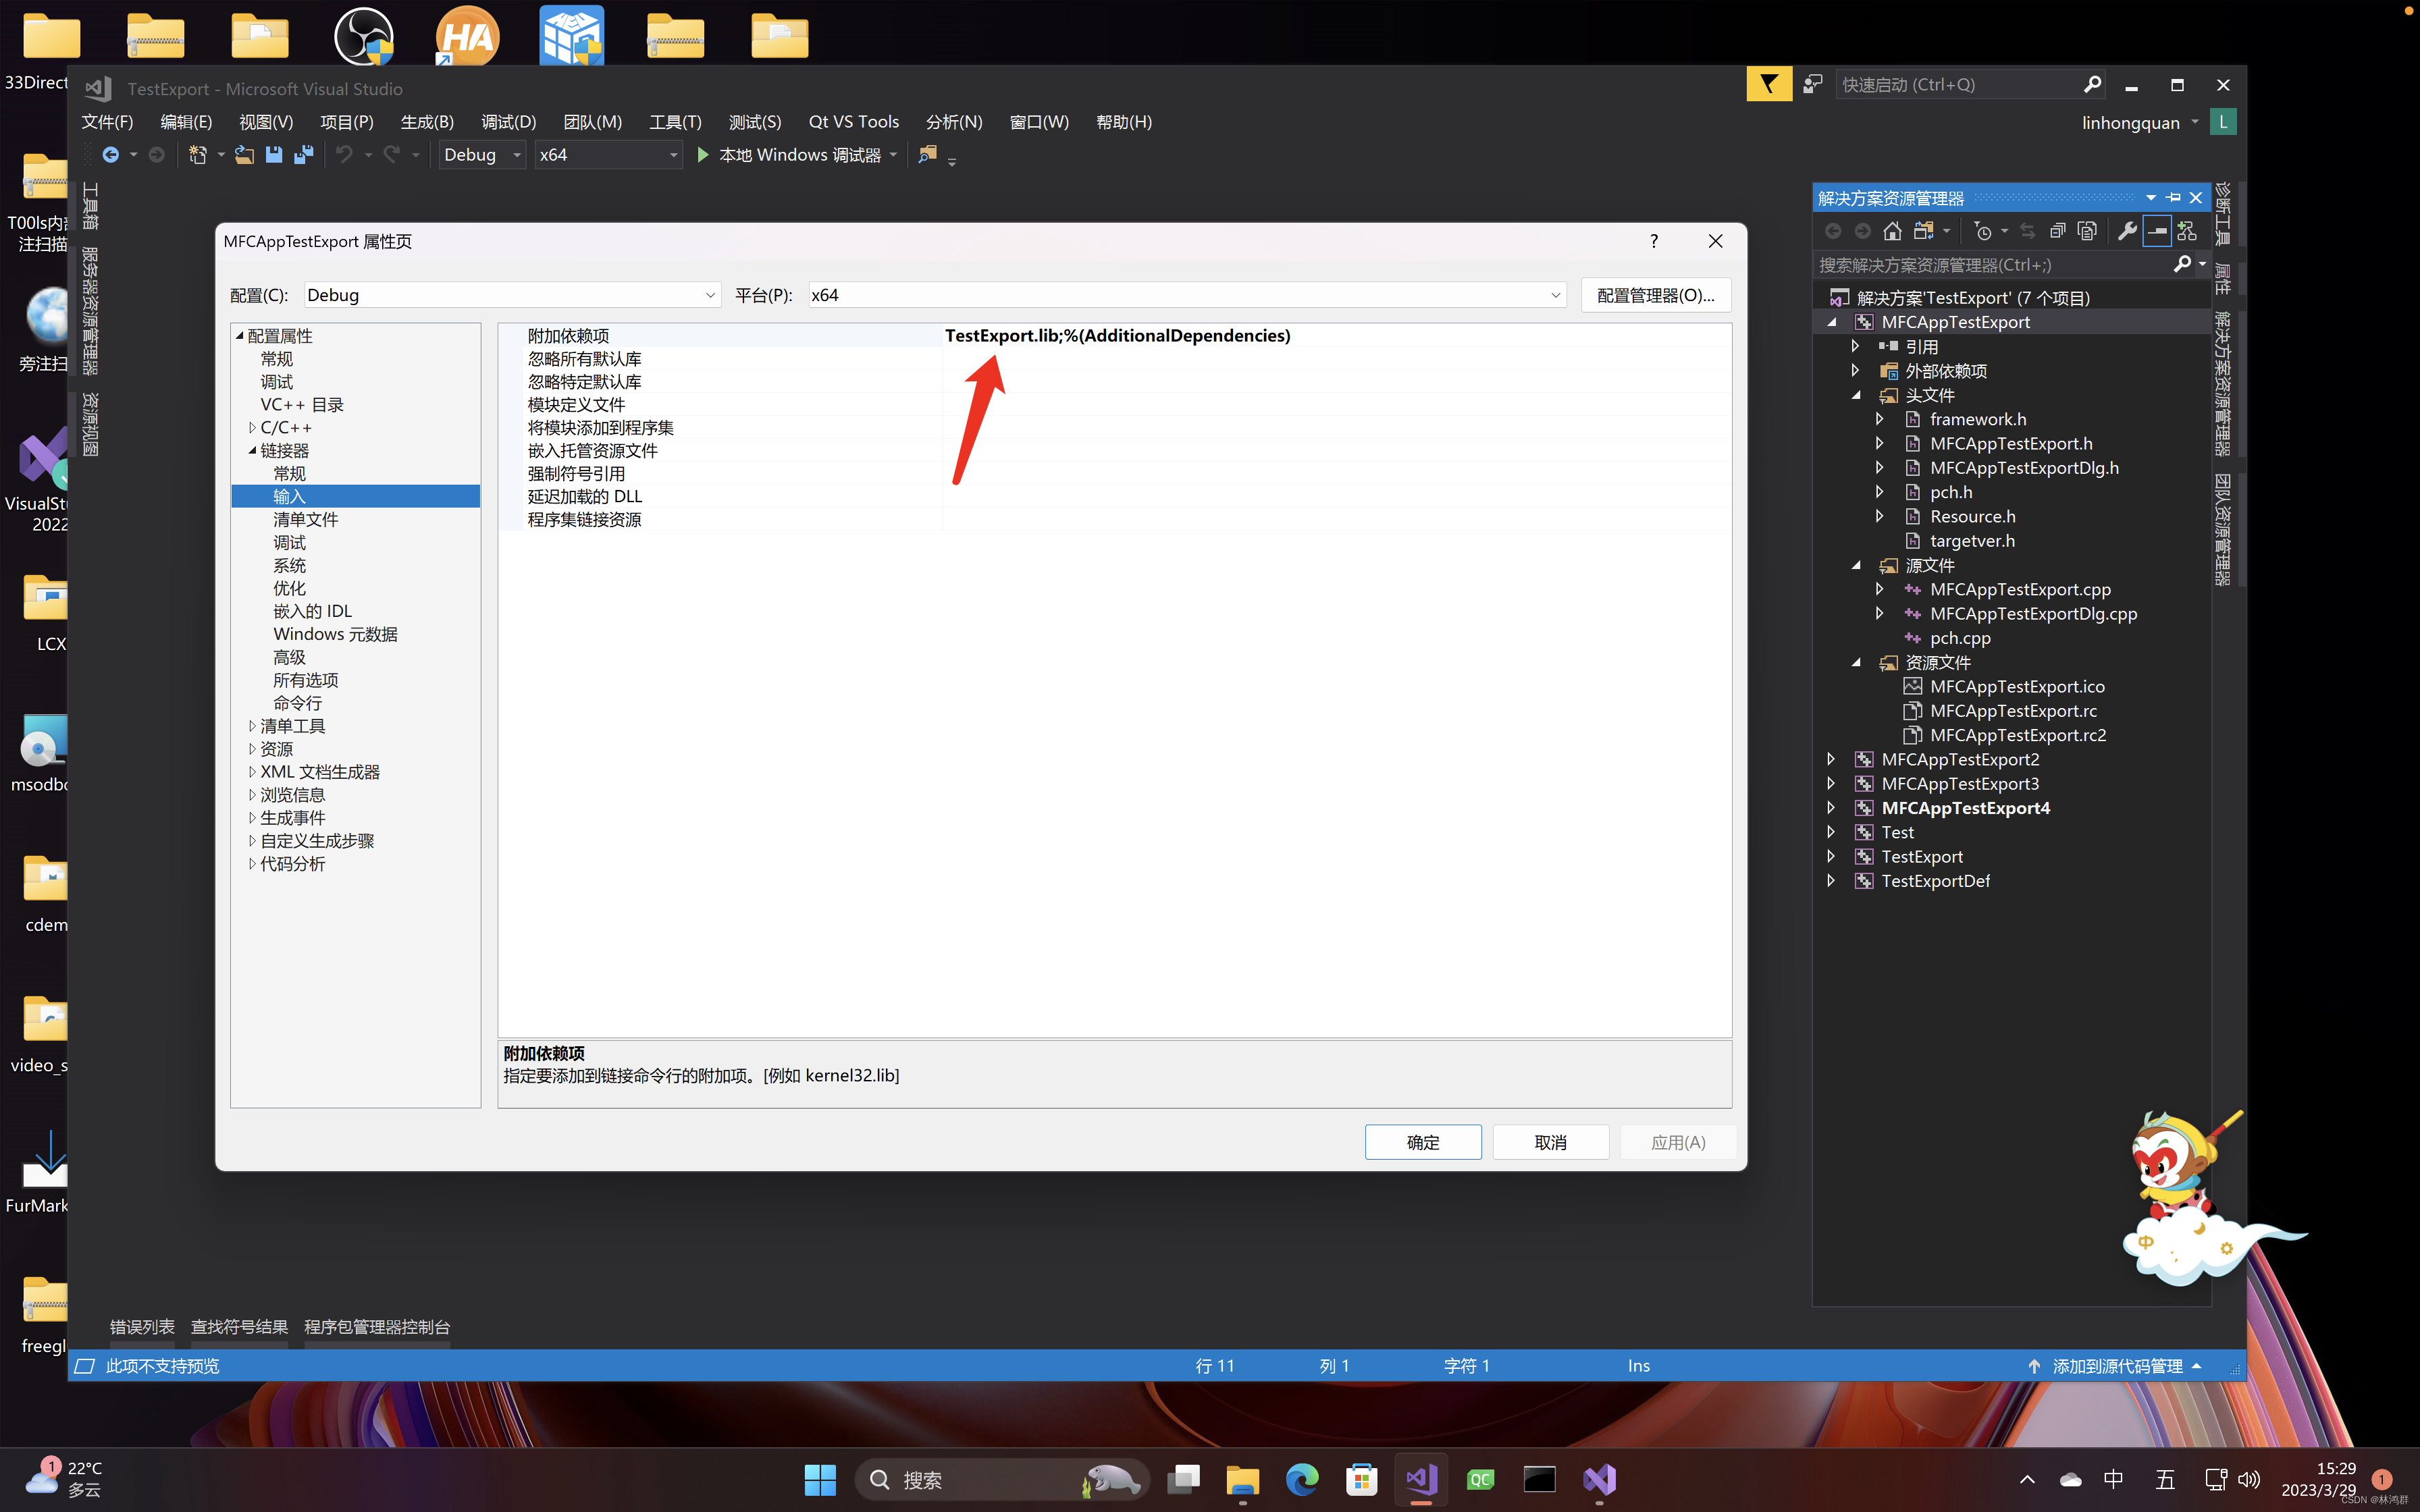2420x1512 pixels.
Task: Click the Task View taskbar icon
Action: click(1183, 1479)
